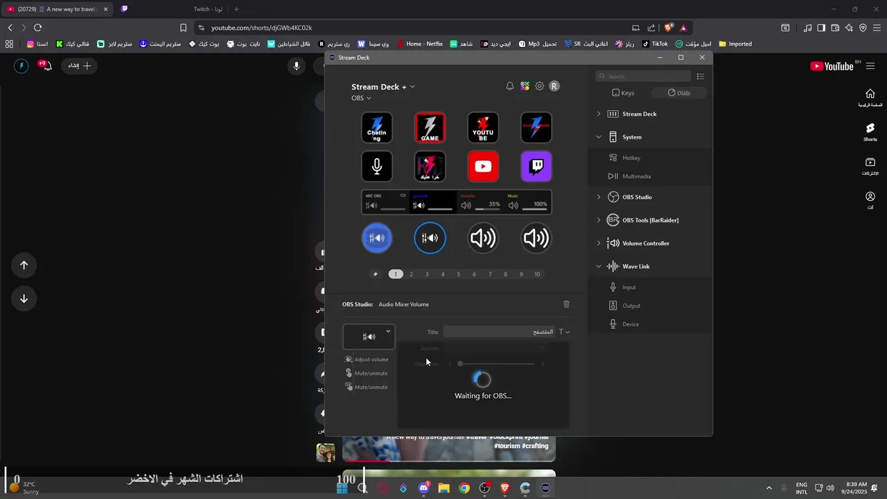The height and width of the screenshot is (499, 887).
Task: Show hidden system tray icons
Action: (x=769, y=488)
